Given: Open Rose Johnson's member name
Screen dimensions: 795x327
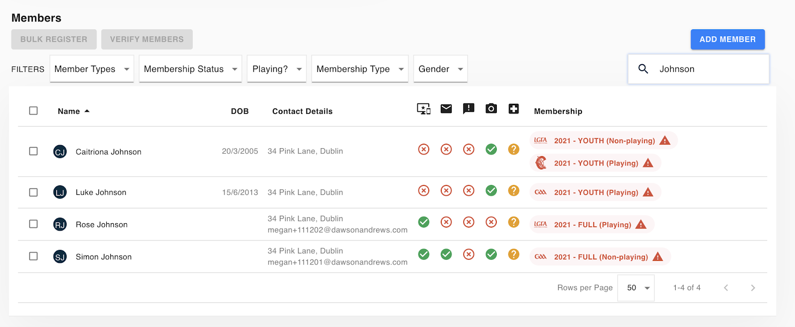Looking at the screenshot, I should [x=101, y=225].
